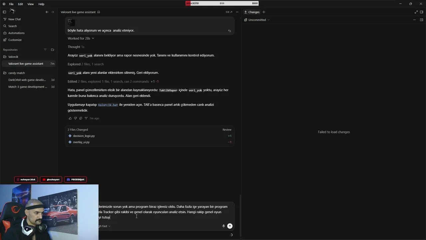This screenshot has height=240, width=426.
Task: Open overlay_ui.py in changed files
Action: pyautogui.click(x=81, y=142)
